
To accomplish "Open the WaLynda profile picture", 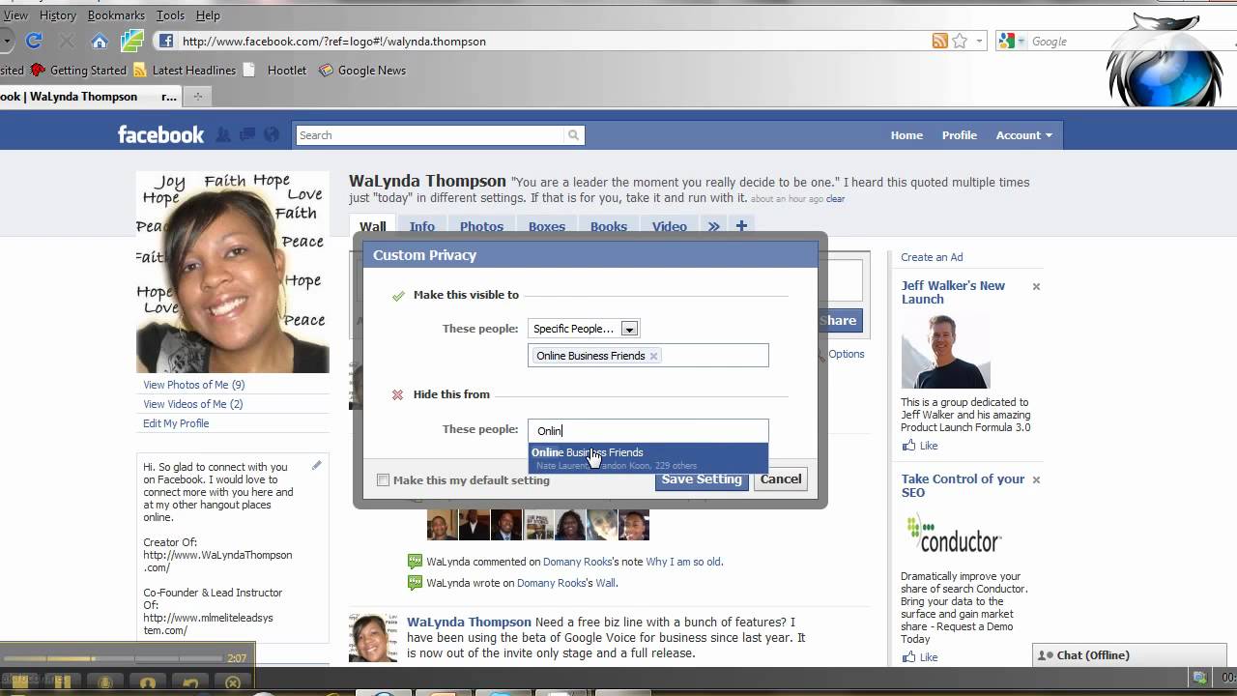I will tap(232, 273).
